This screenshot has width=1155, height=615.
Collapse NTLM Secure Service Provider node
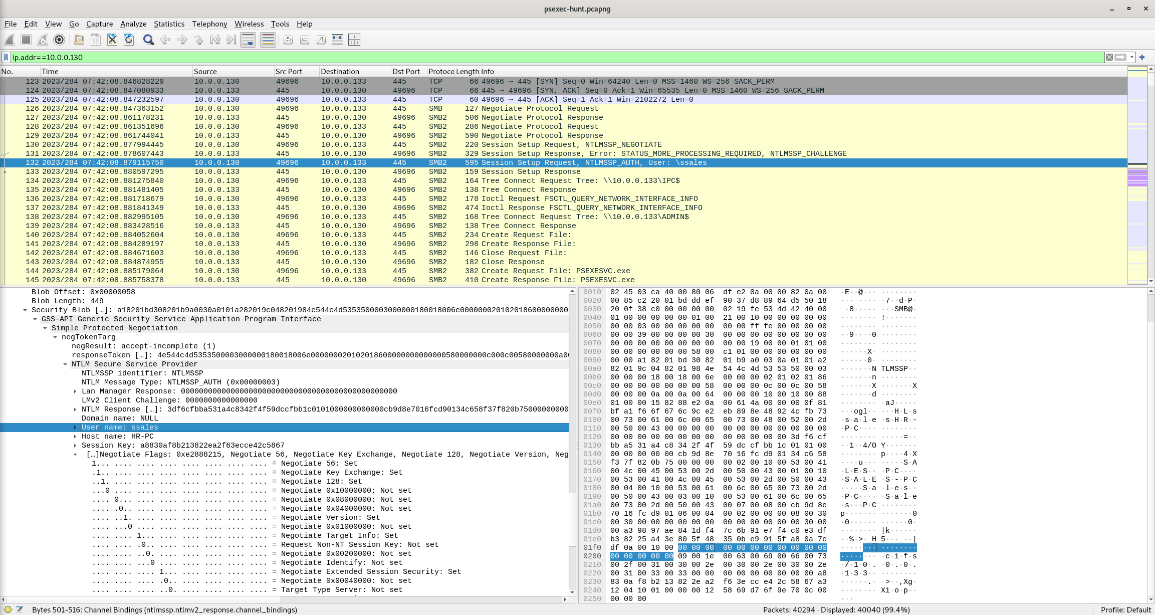(65, 364)
